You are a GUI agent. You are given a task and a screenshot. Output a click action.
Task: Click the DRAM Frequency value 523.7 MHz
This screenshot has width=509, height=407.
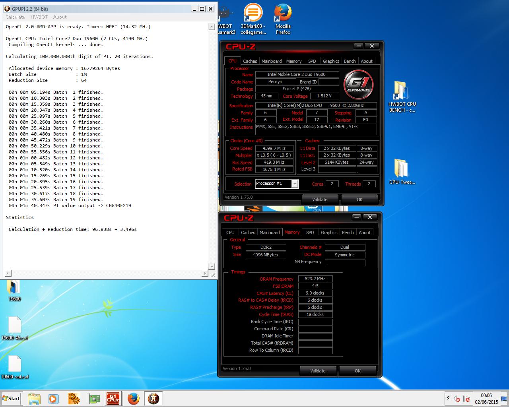(x=315, y=279)
